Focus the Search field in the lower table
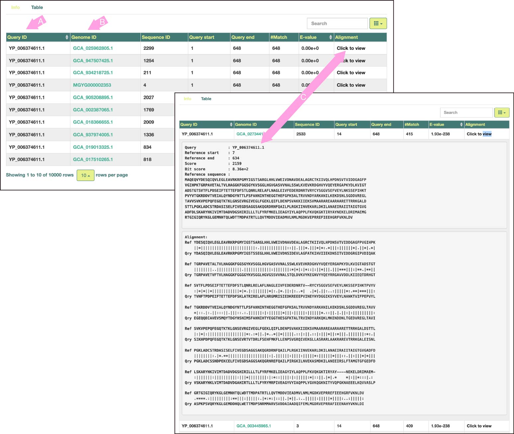The image size is (514, 434). [466, 113]
